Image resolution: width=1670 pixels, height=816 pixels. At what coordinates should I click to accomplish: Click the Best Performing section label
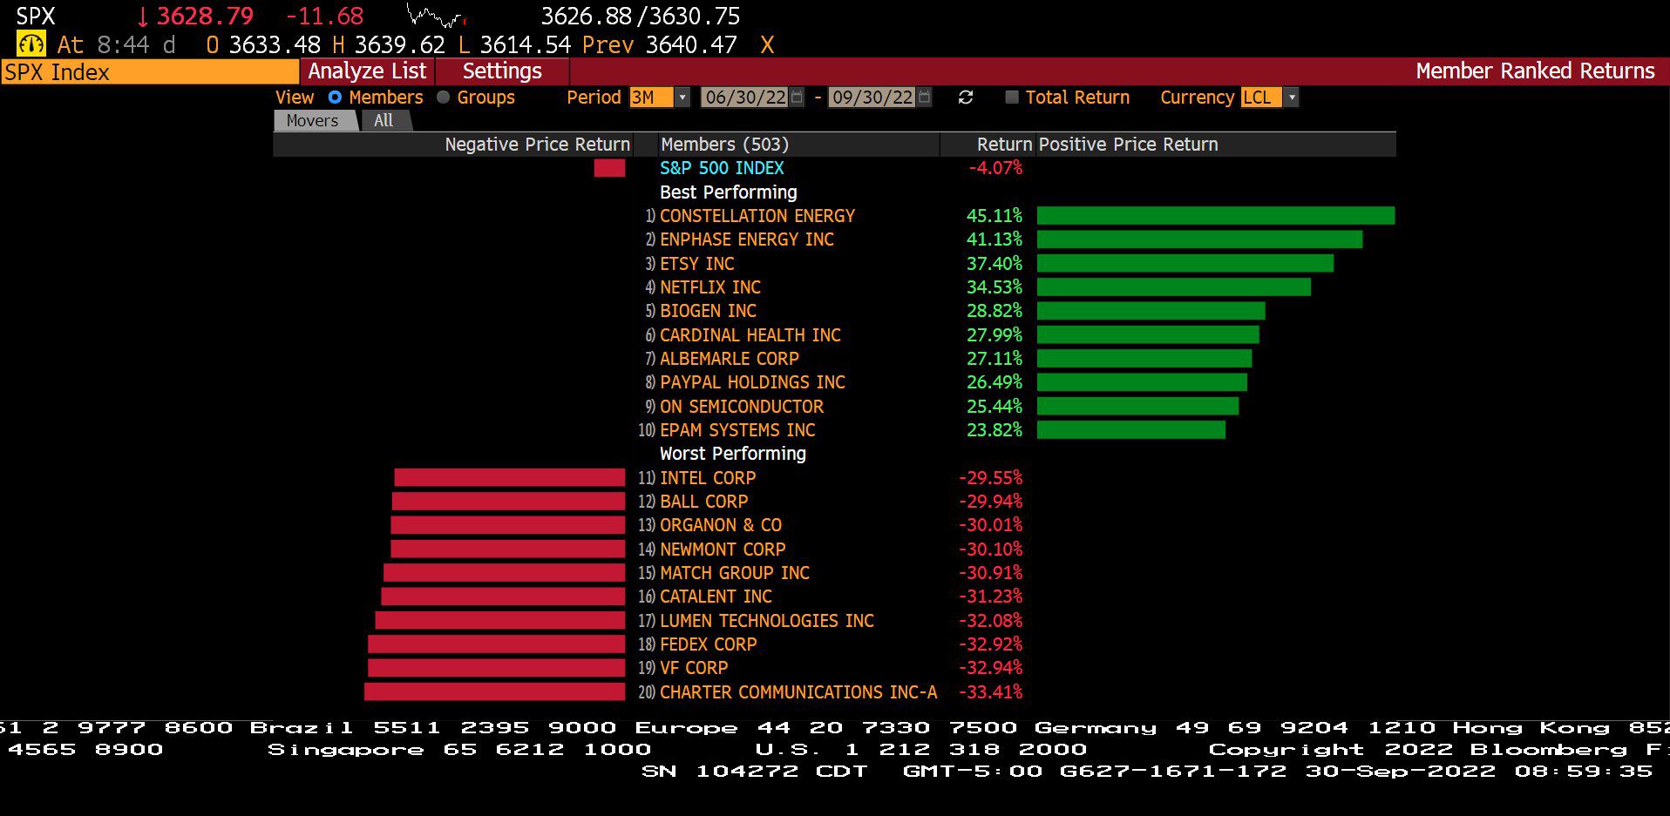tap(728, 192)
